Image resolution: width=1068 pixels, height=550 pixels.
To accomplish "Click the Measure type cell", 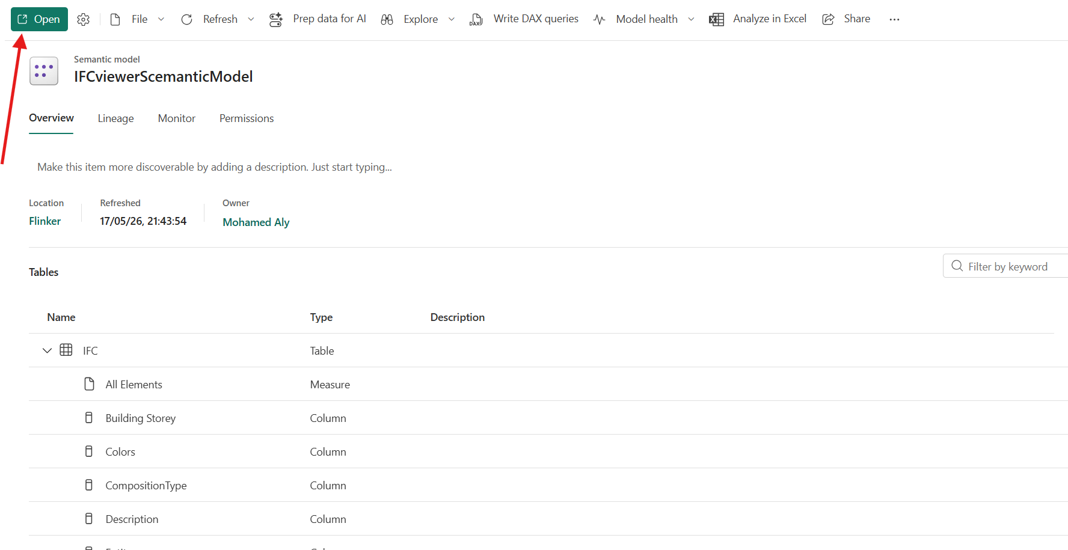I will coord(330,385).
